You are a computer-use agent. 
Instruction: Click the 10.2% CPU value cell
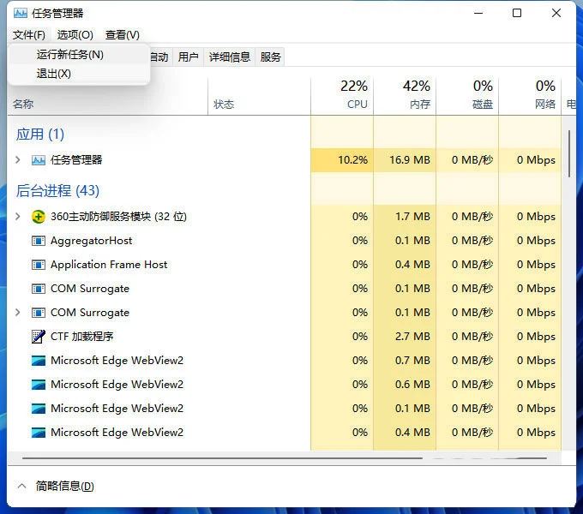coord(342,160)
